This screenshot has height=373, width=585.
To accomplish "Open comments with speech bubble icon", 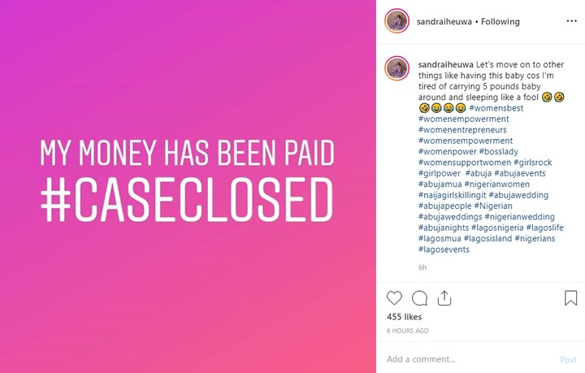I will coord(419,298).
